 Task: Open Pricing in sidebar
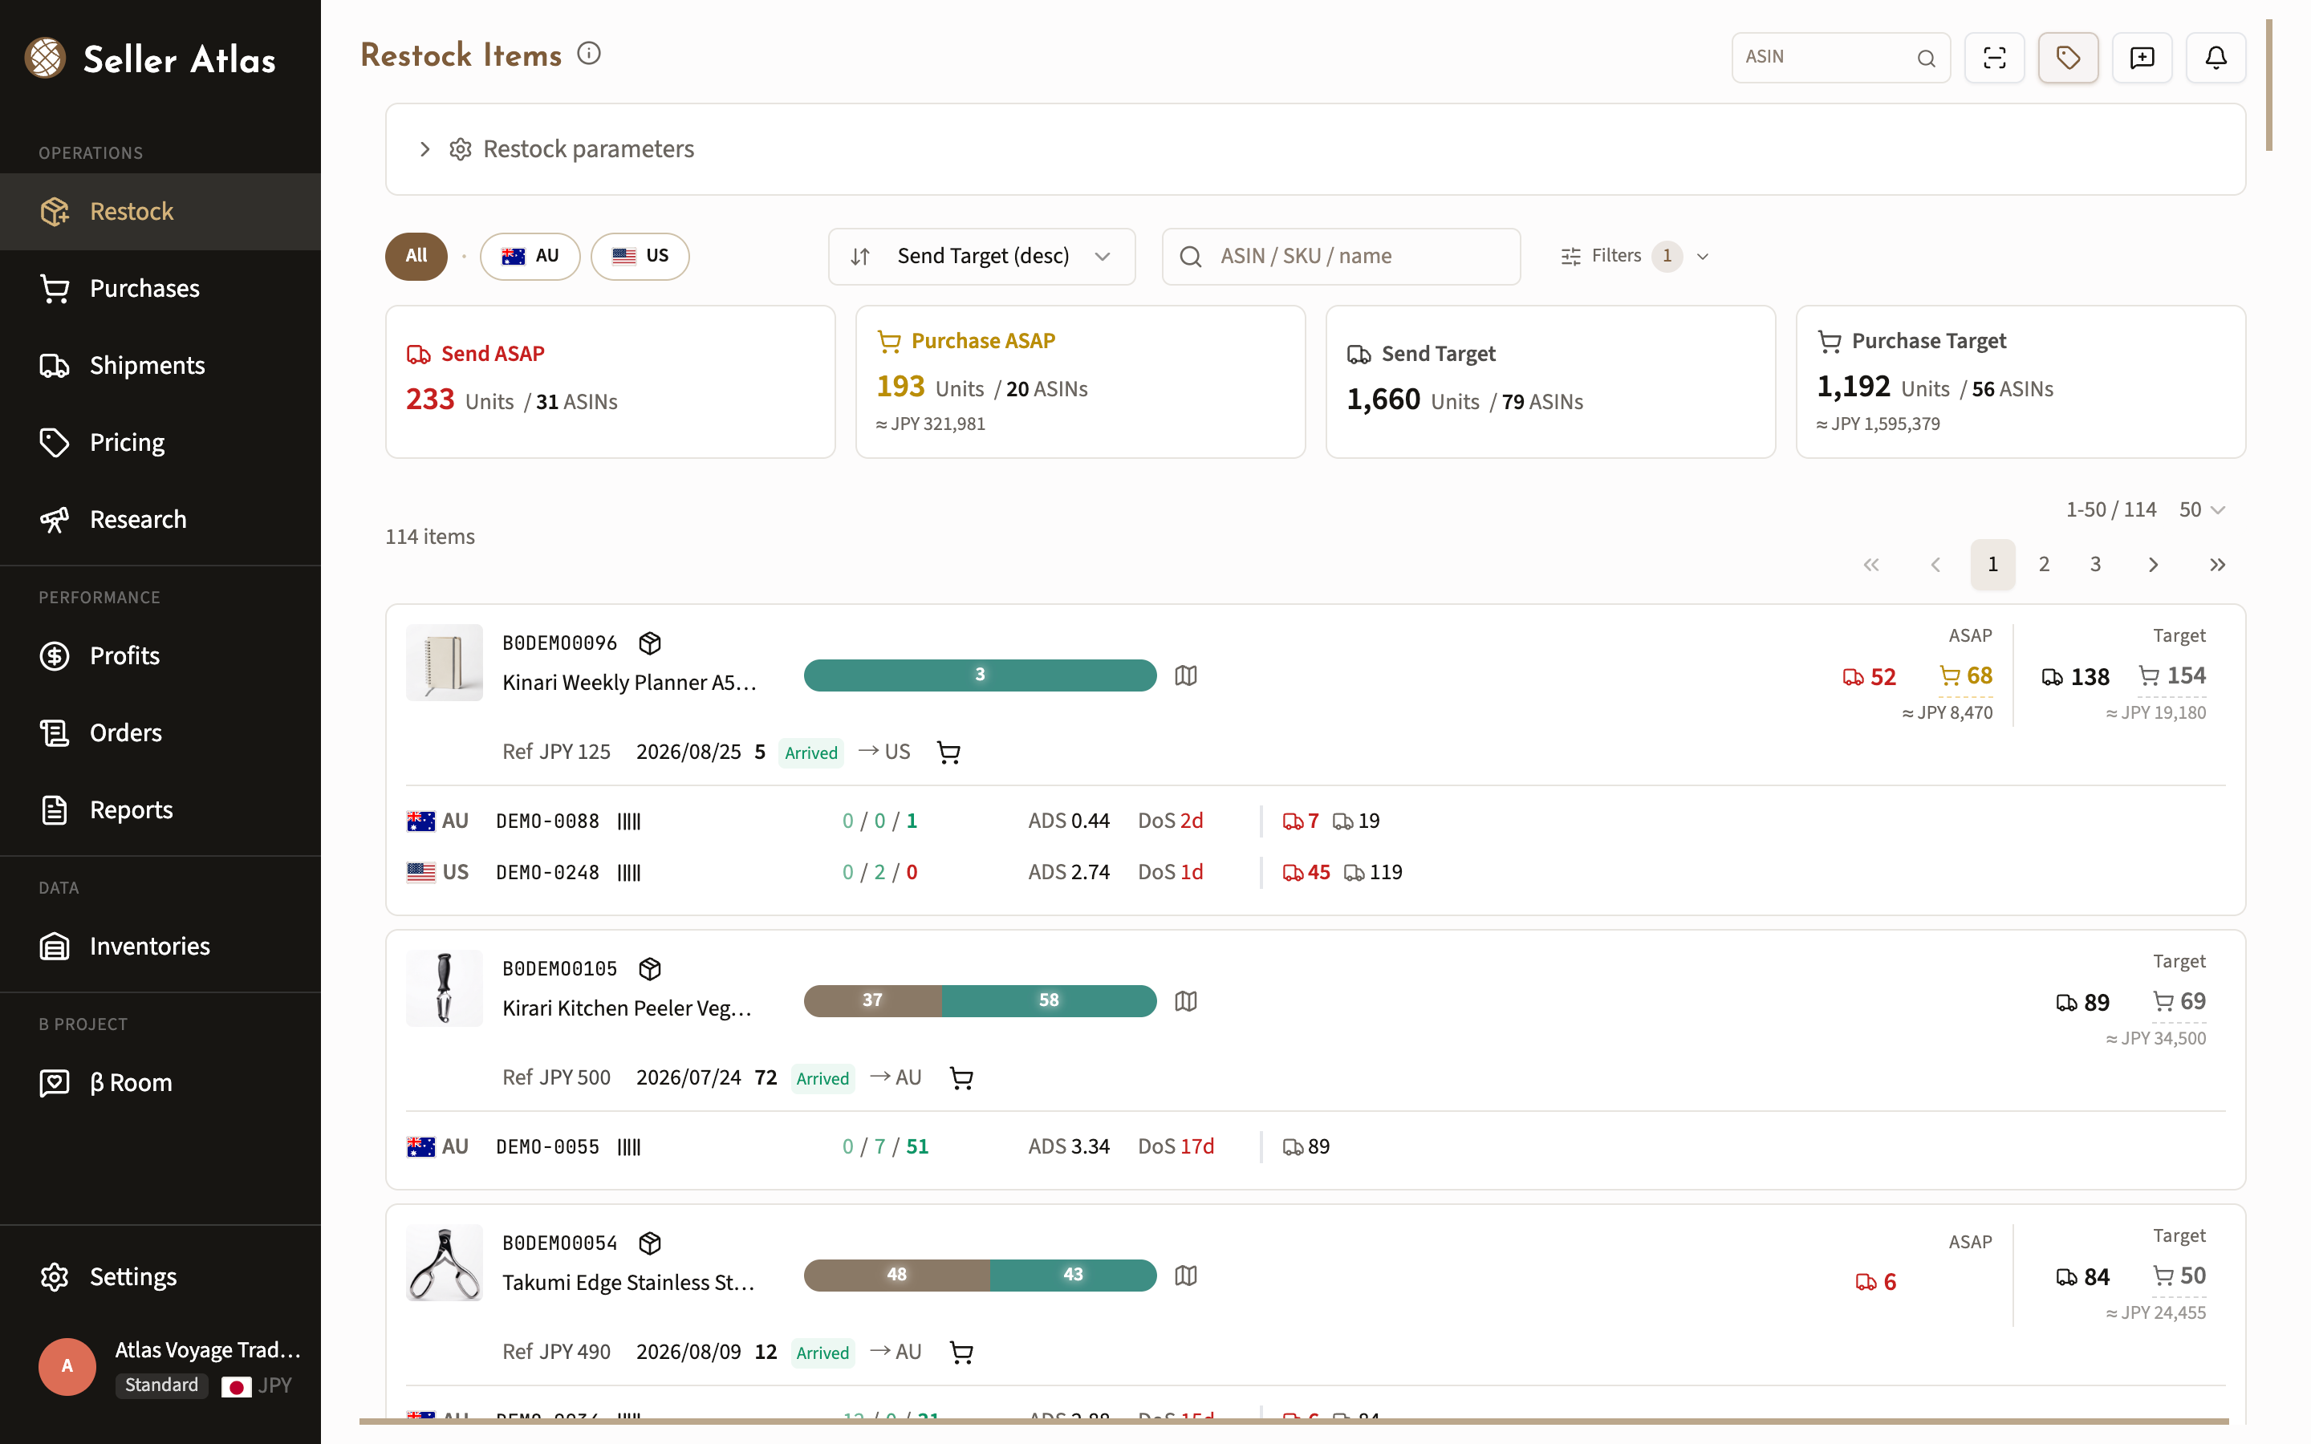click(x=160, y=443)
